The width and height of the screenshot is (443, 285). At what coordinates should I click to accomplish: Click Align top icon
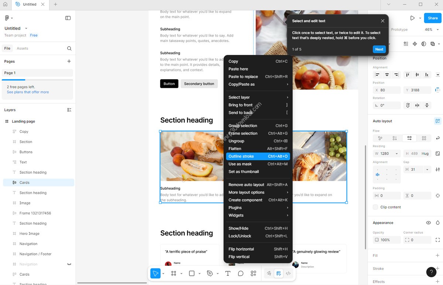click(408, 75)
